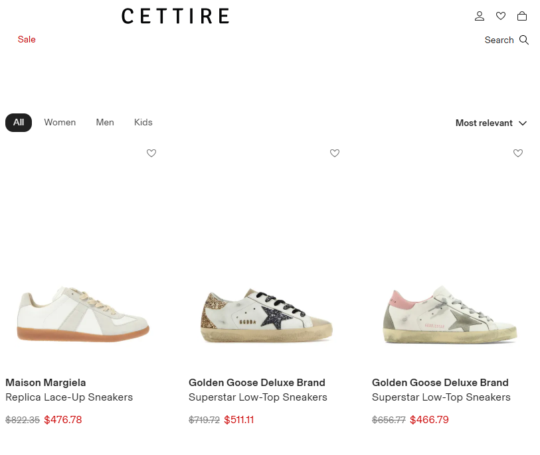Expand the Most relevant sort dropdown

tap(484, 123)
